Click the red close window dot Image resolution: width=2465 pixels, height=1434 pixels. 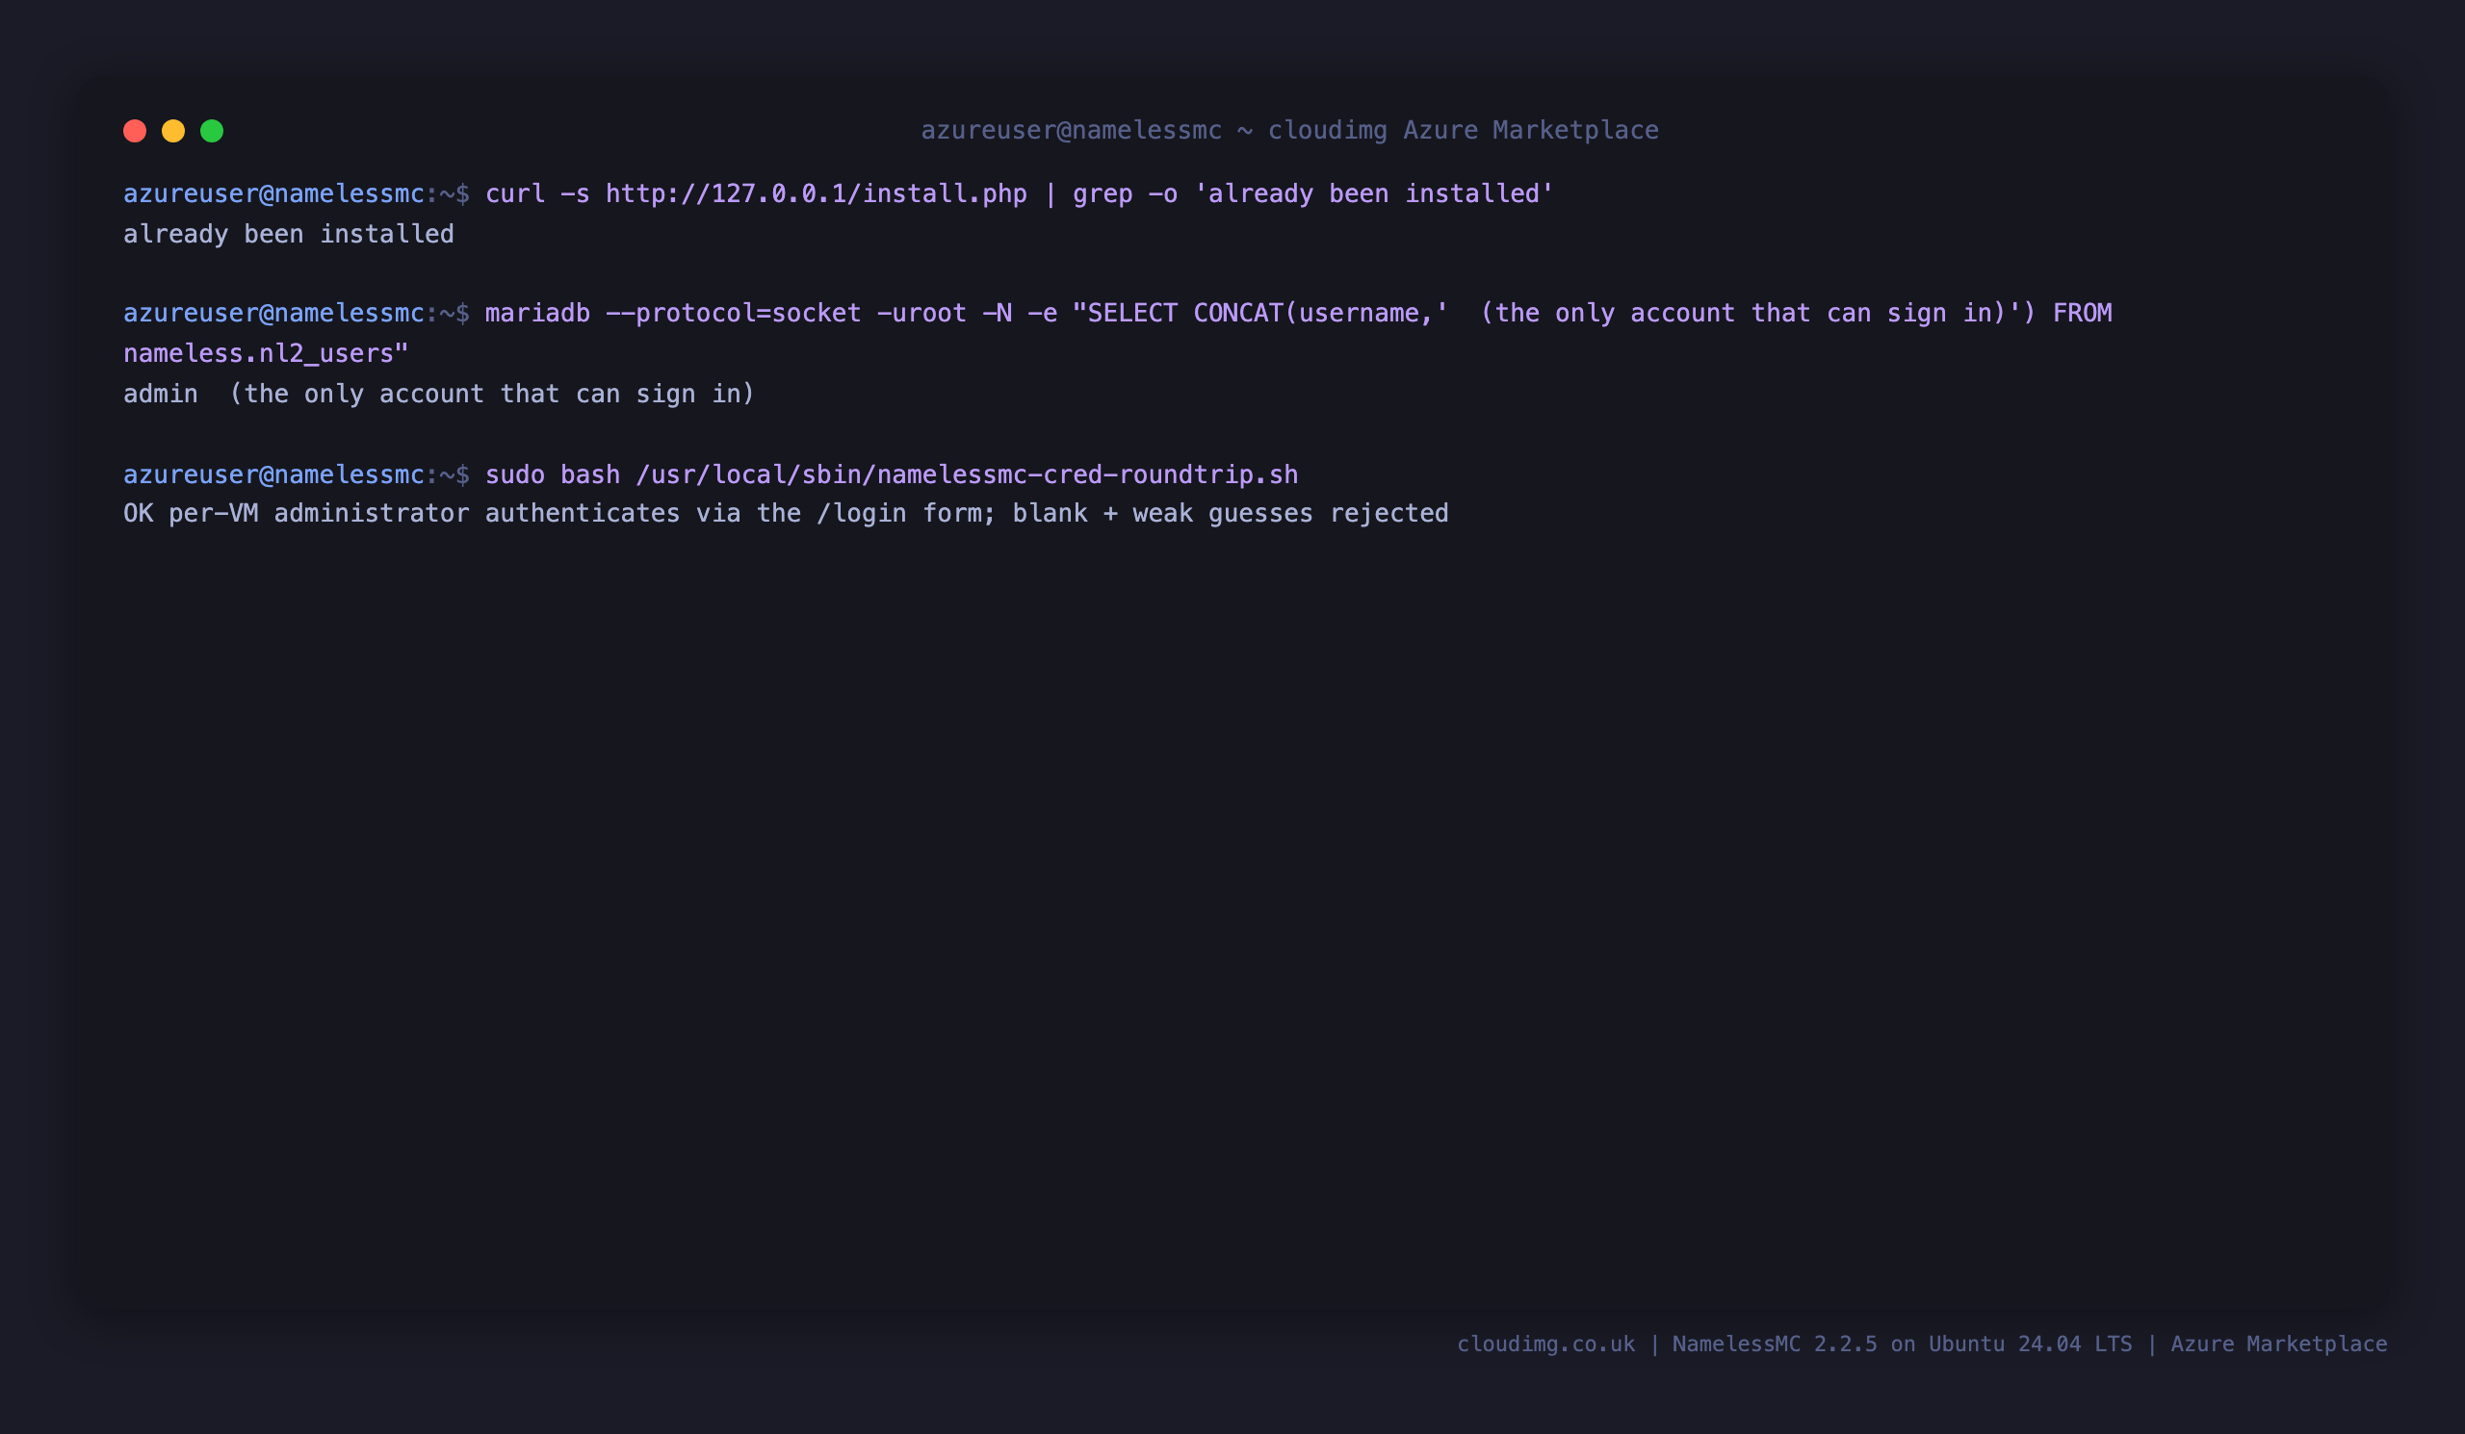coord(135,131)
